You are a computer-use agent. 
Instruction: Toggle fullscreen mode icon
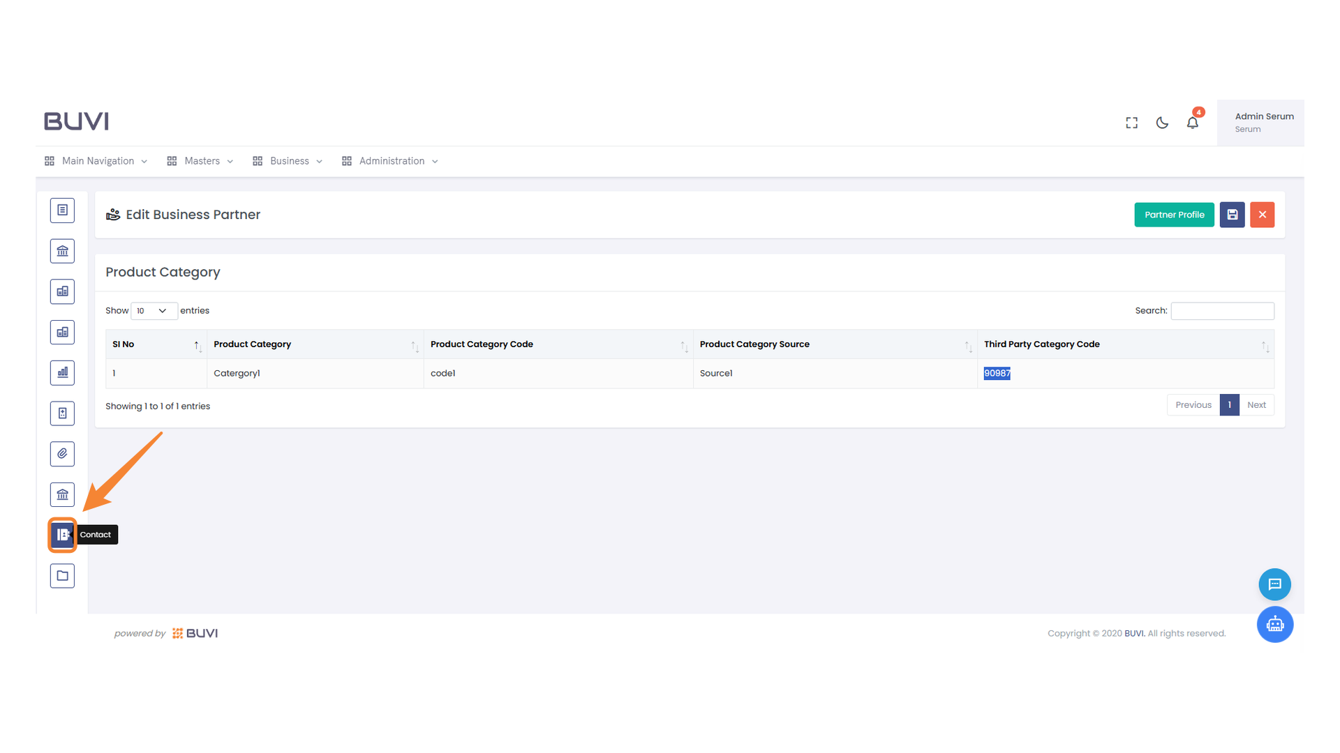click(x=1131, y=123)
